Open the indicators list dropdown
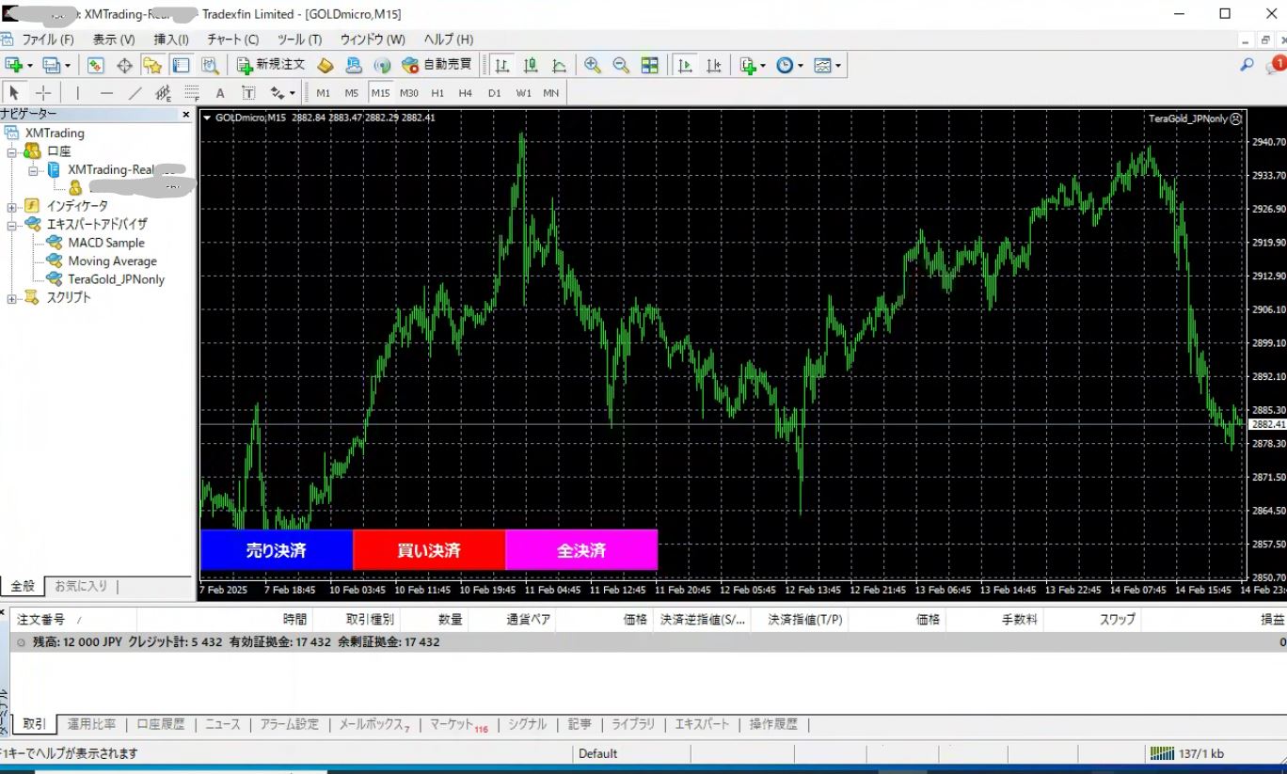This screenshot has width=1287, height=774. pos(763,66)
